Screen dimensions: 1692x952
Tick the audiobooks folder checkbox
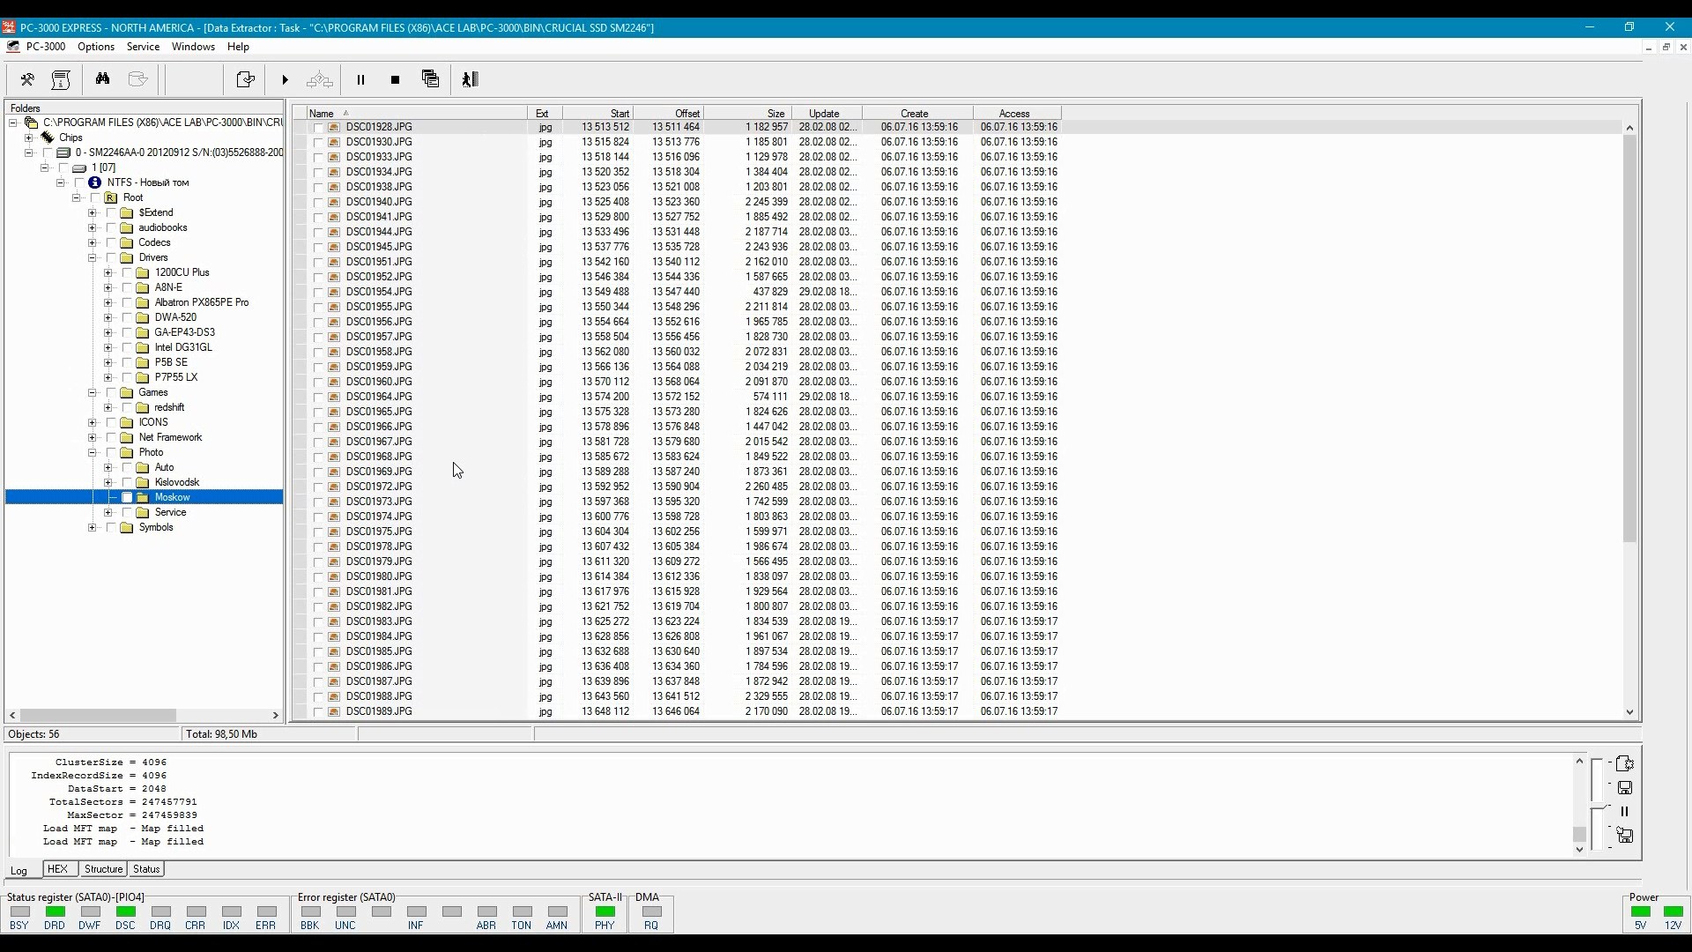tap(111, 228)
